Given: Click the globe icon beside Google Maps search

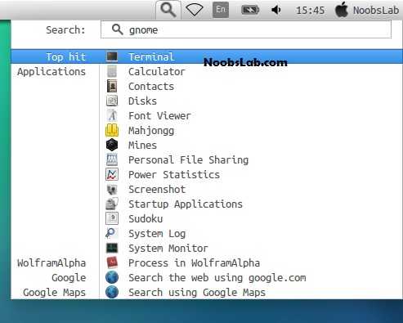Looking at the screenshot, I should 112,292.
